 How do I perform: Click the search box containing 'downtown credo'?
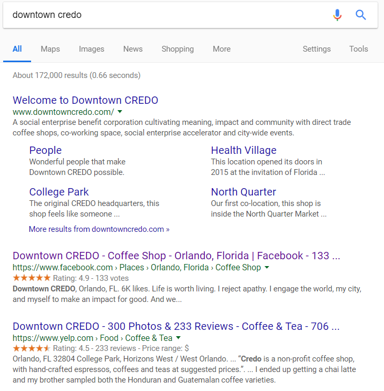(x=190, y=15)
